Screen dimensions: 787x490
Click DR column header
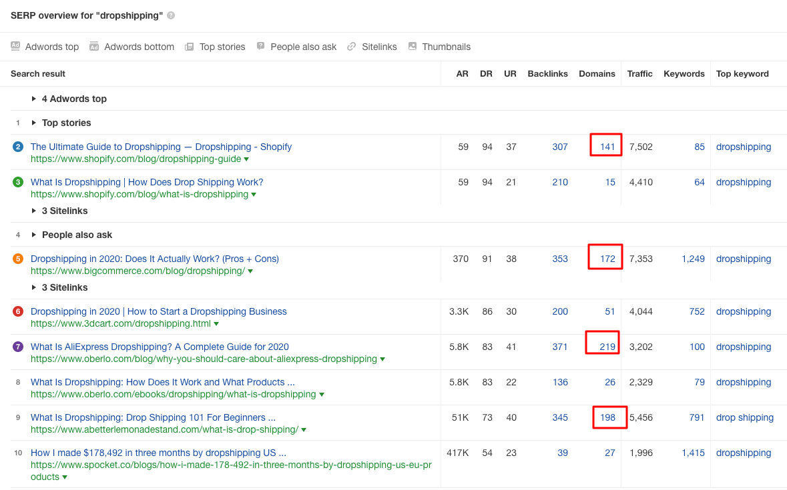click(486, 73)
